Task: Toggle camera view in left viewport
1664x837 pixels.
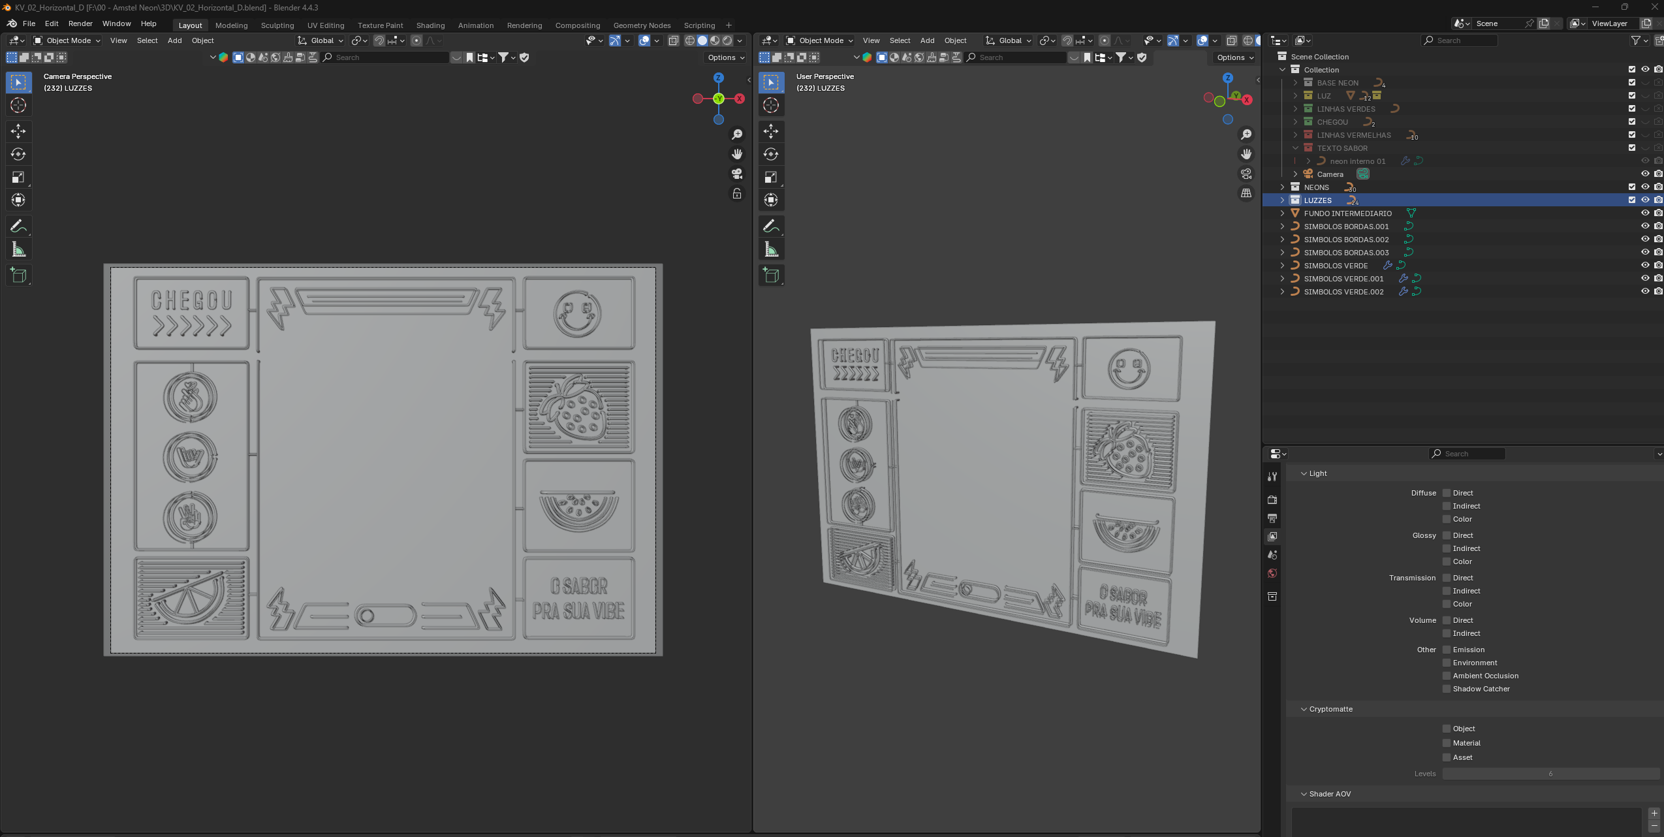Action: tap(737, 174)
